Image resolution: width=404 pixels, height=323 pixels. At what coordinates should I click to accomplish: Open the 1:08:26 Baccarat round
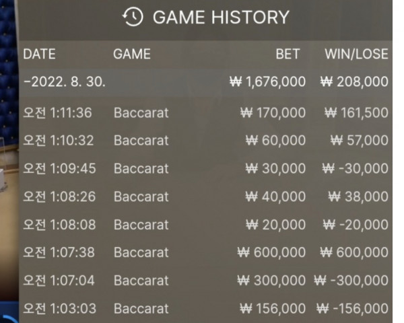click(x=141, y=196)
